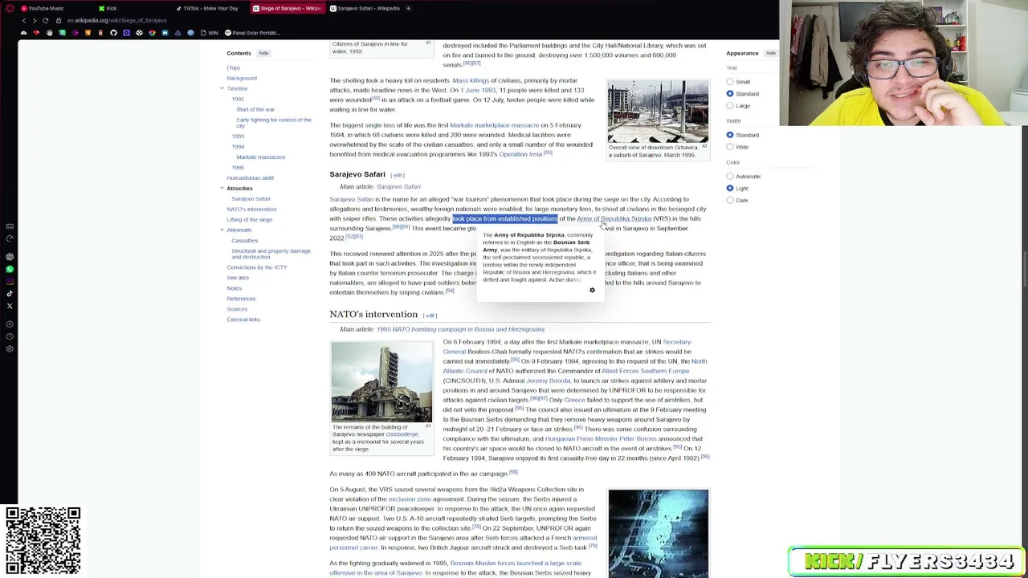The image size is (1028, 578).
Task: Jump to Markale massacres in contents
Action: (260, 157)
